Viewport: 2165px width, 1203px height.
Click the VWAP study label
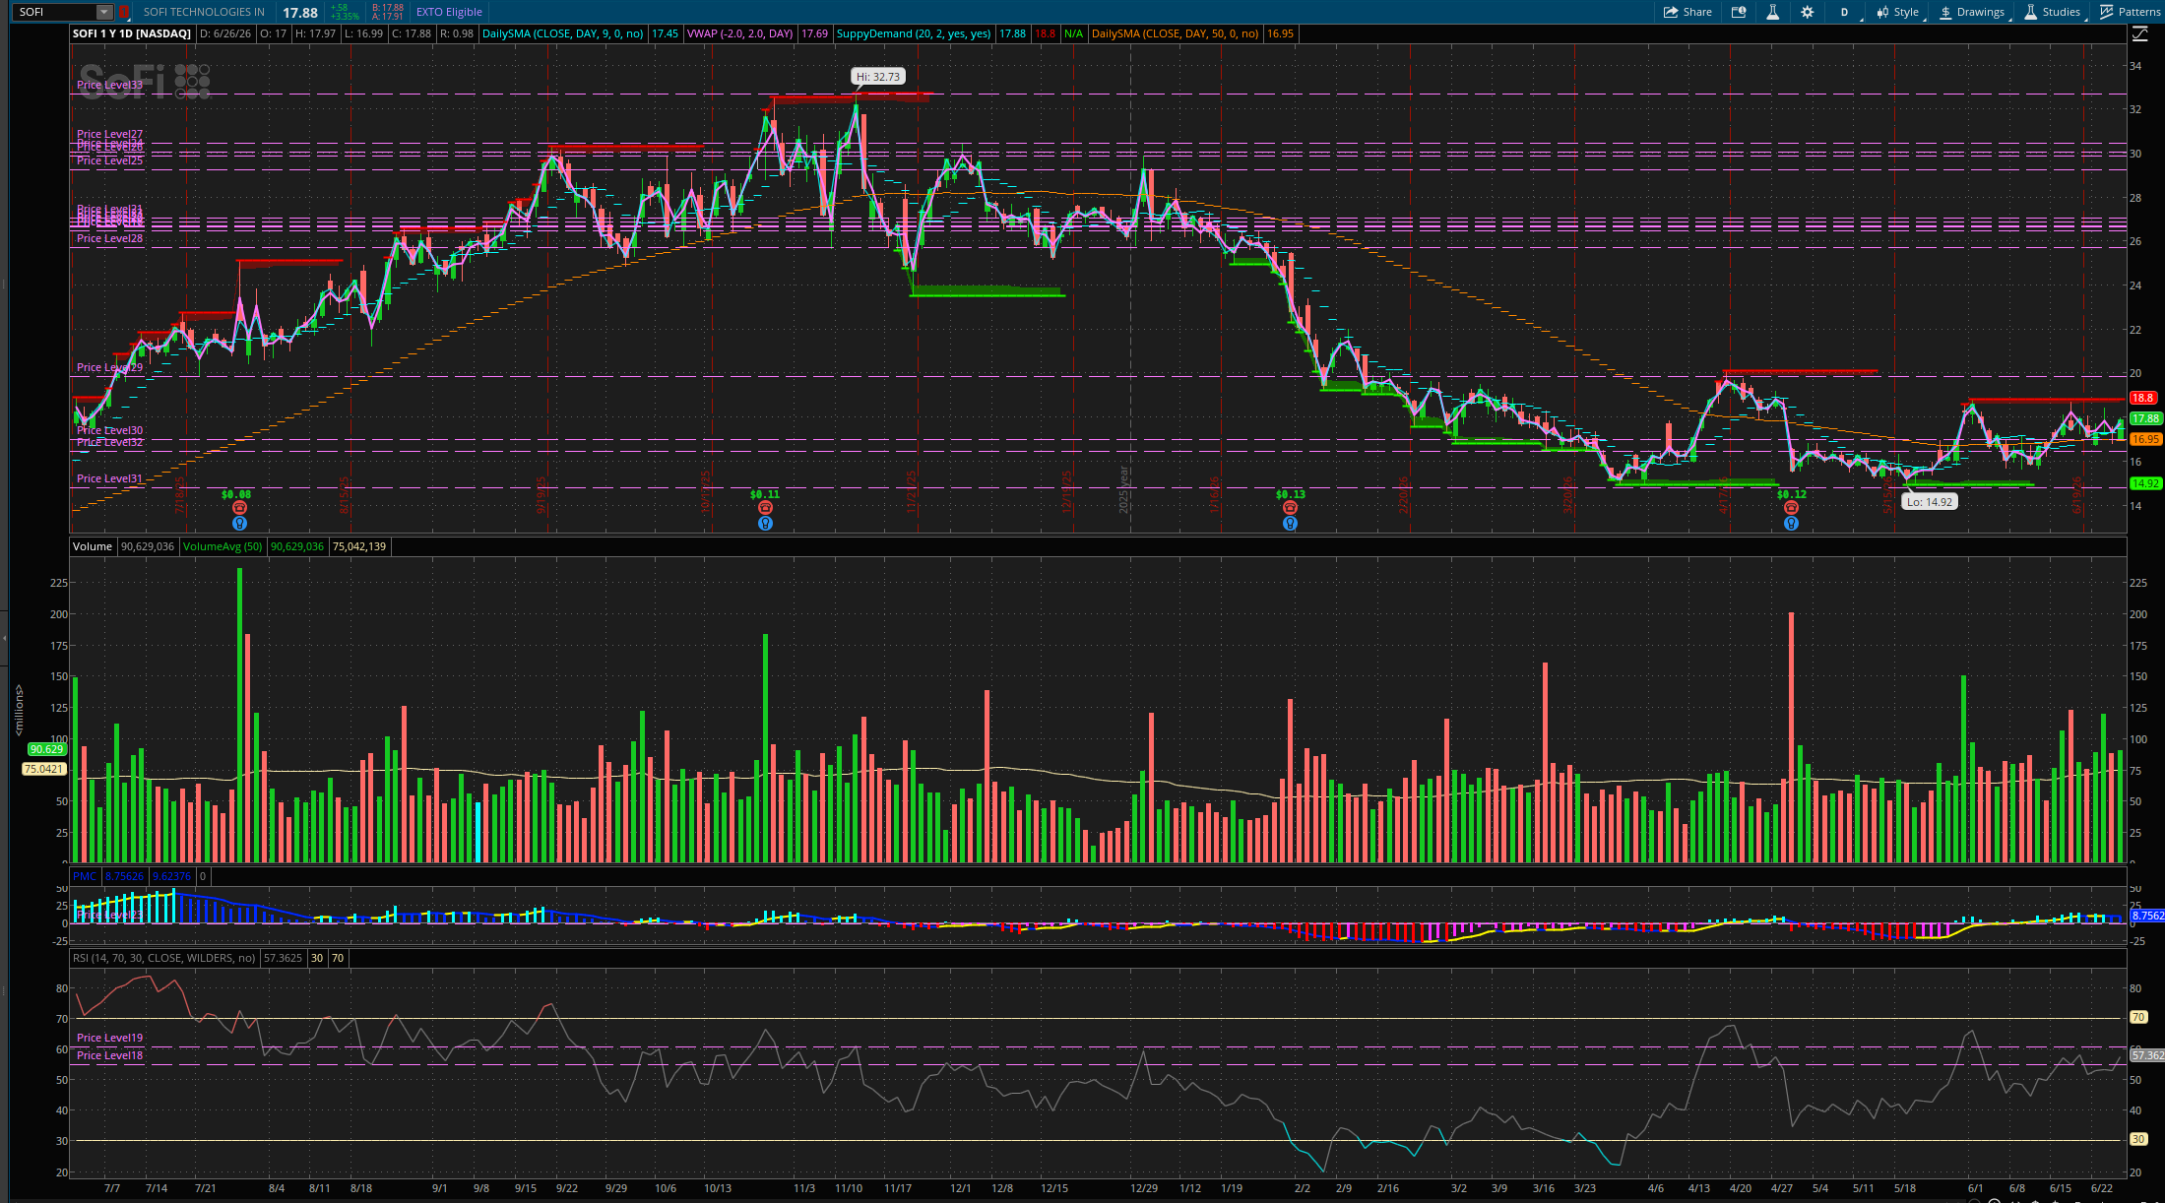(x=740, y=33)
